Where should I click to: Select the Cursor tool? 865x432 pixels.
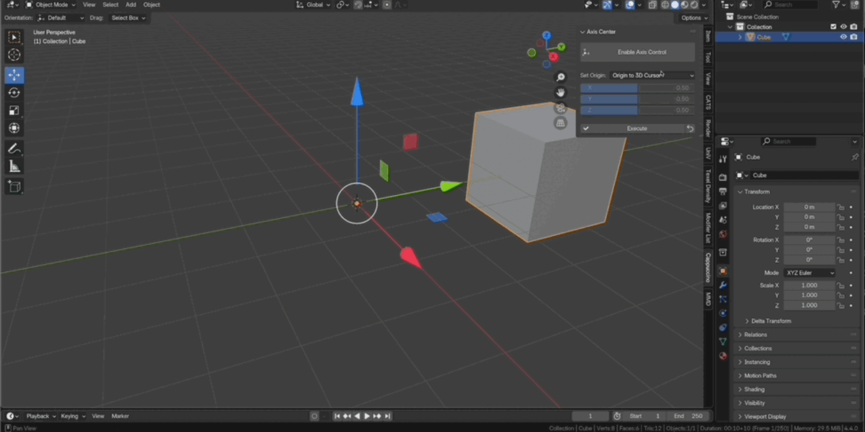[x=14, y=55]
